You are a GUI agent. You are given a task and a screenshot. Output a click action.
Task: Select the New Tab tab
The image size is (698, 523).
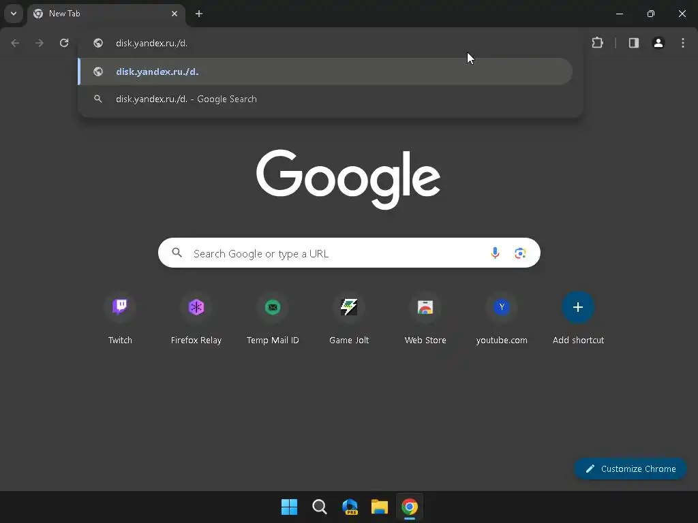pyautogui.click(x=106, y=14)
